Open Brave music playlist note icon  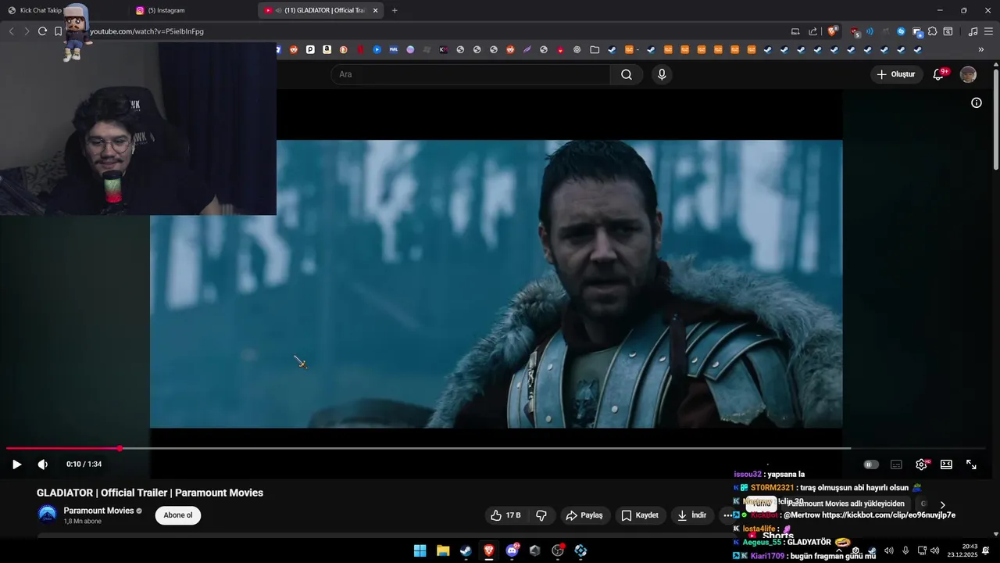(x=973, y=31)
